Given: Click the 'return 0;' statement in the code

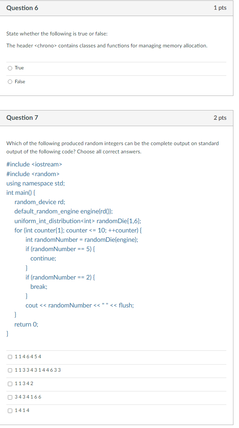Looking at the screenshot, I should pos(26,324).
